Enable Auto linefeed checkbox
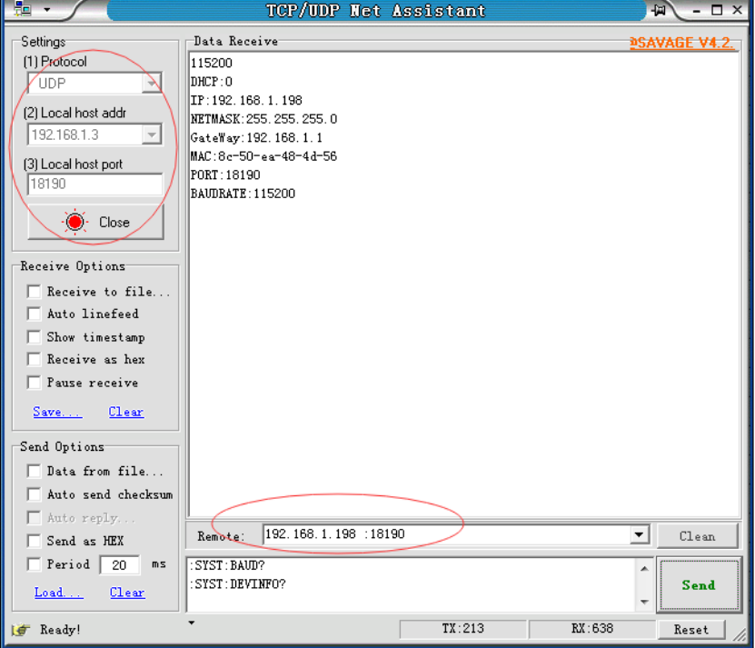This screenshot has height=648, width=755. [x=35, y=314]
